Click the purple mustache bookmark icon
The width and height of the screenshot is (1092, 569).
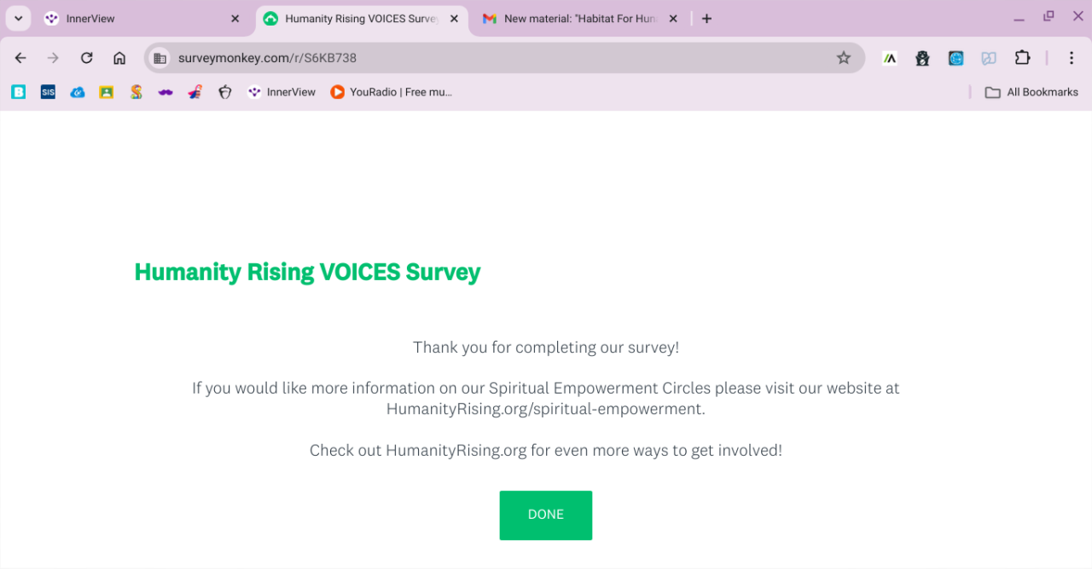(x=166, y=92)
